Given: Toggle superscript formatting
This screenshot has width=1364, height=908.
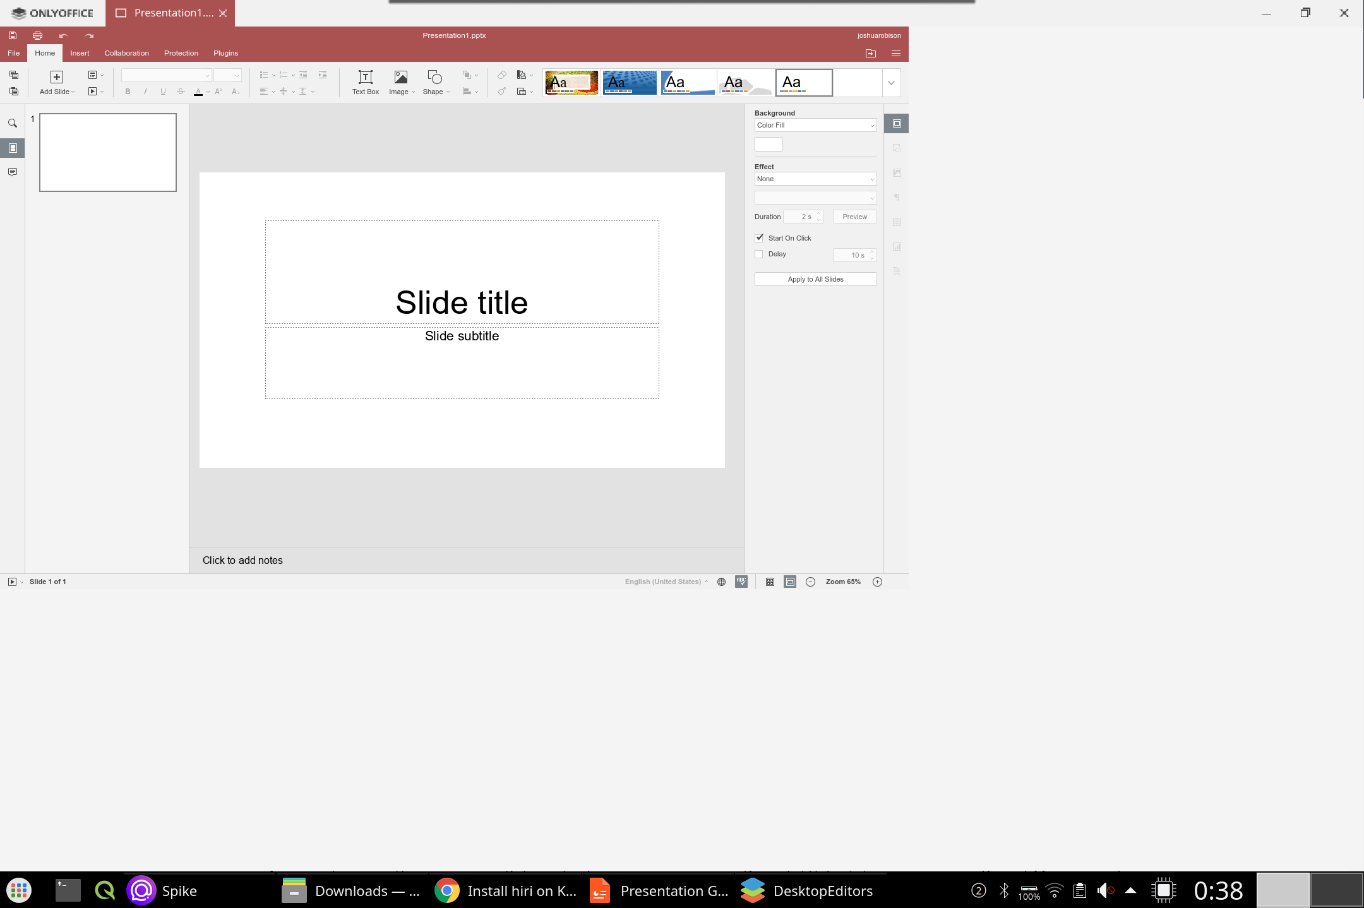Looking at the screenshot, I should (x=218, y=92).
